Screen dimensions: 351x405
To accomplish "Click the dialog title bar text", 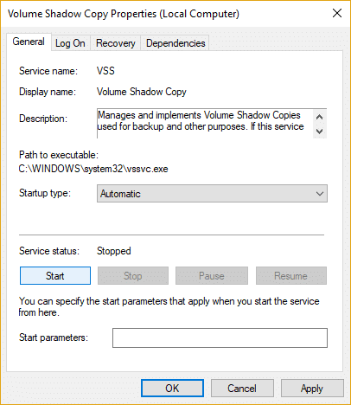I will click(124, 14).
